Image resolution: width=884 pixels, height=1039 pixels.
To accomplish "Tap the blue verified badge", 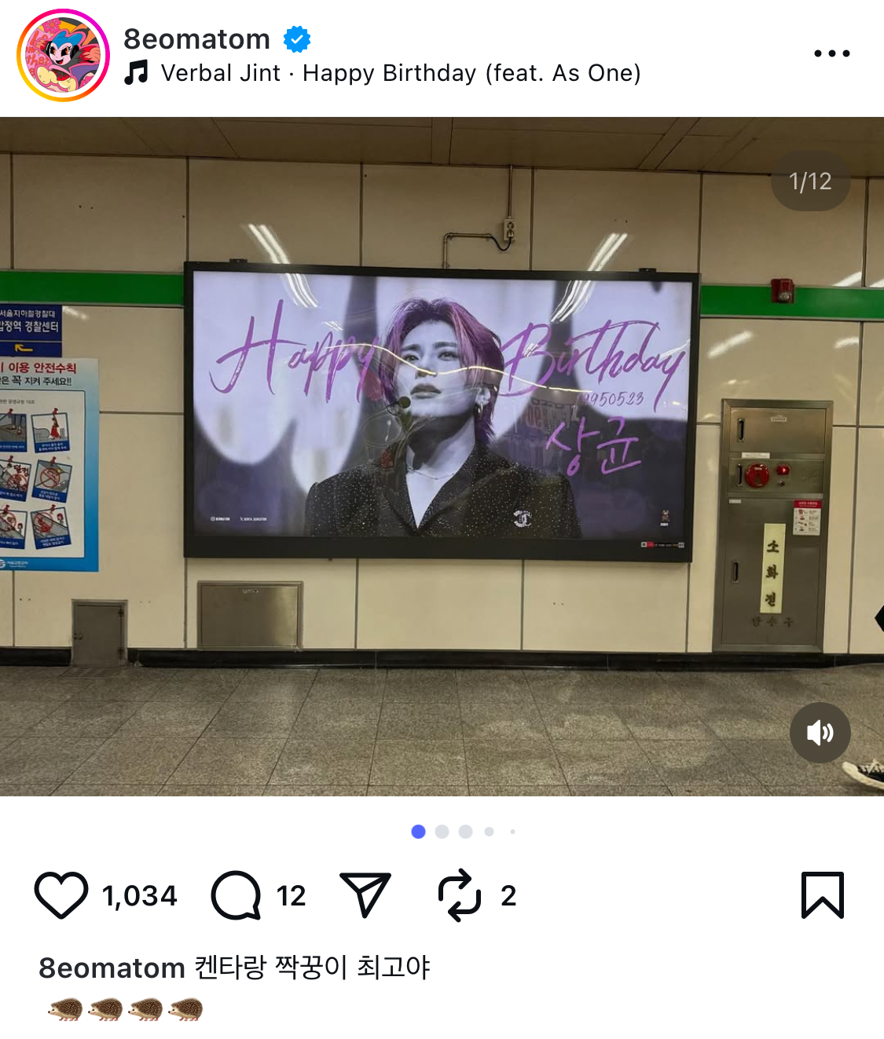I will pos(297,38).
